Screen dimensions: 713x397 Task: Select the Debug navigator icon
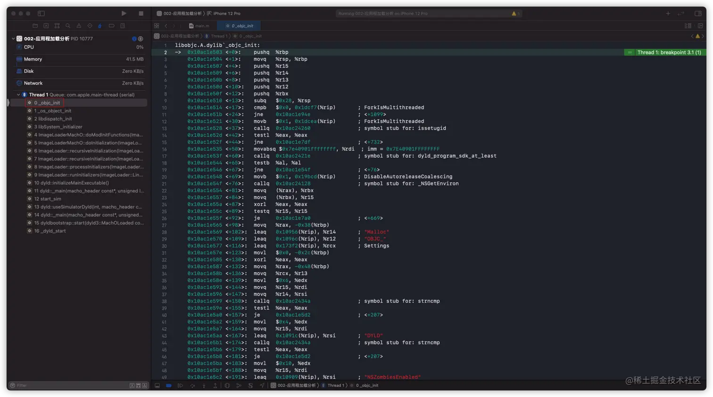[100, 26]
